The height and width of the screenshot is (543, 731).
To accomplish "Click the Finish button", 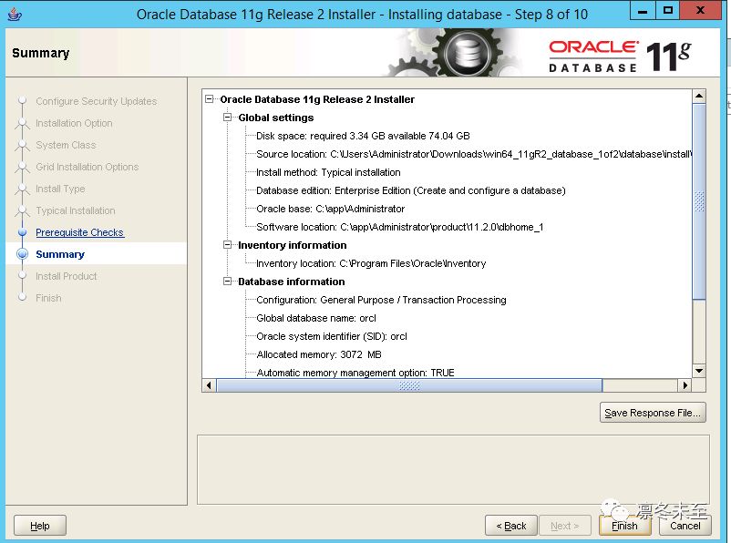I will (624, 526).
